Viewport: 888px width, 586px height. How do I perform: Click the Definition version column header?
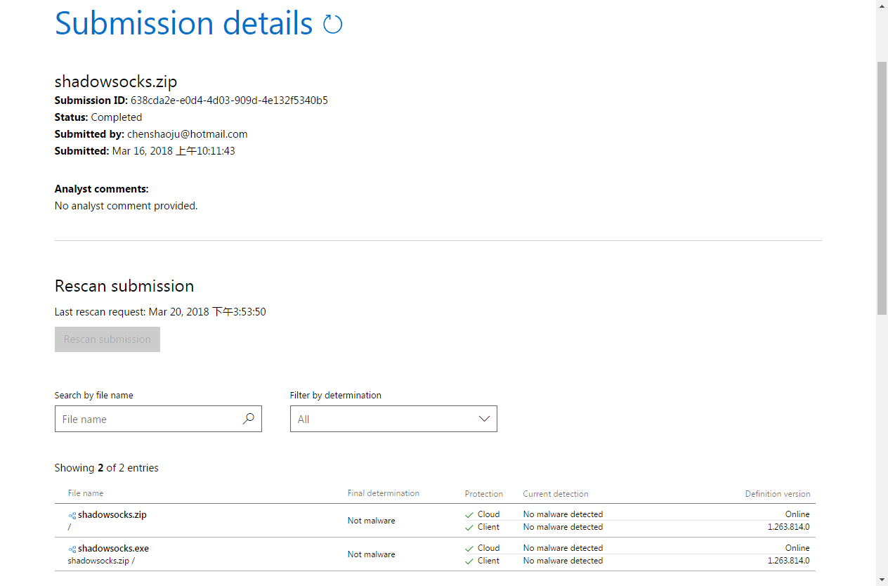(778, 493)
